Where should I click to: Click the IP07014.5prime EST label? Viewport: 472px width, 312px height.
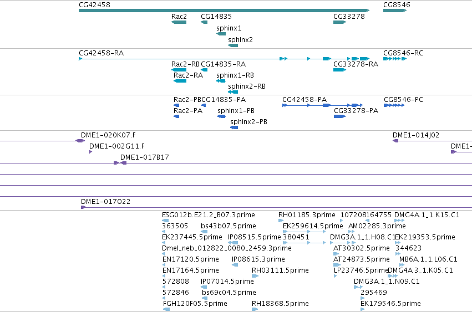click(x=227, y=282)
